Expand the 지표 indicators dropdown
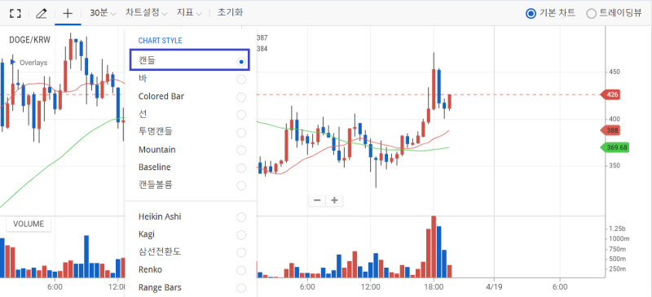Viewport: 652px width, 297px height. click(x=189, y=13)
